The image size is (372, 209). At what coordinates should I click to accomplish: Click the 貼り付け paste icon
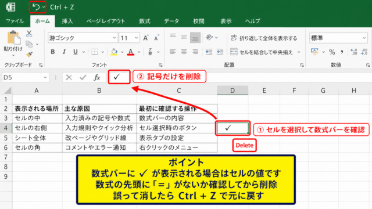pos(13,38)
